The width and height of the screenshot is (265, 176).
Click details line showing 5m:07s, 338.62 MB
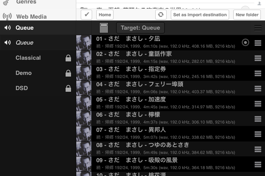pyautogui.click(x=166, y=137)
